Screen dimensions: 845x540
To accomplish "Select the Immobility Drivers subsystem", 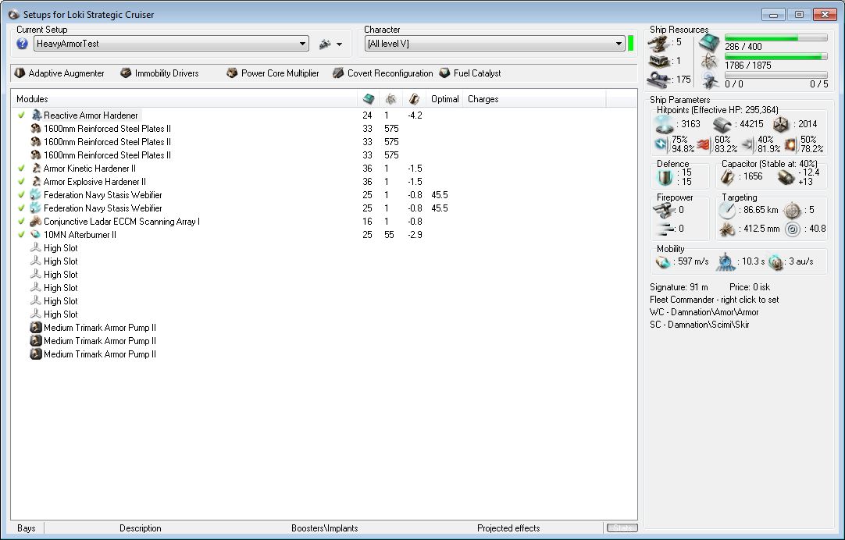I will pos(159,73).
